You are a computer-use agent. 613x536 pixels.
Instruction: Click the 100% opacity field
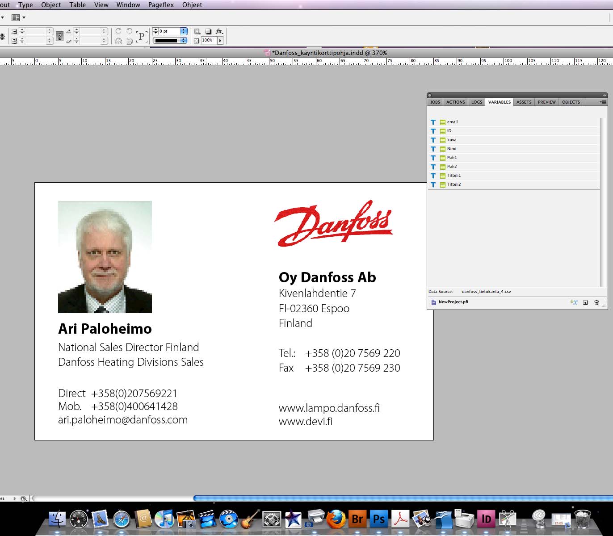click(209, 40)
